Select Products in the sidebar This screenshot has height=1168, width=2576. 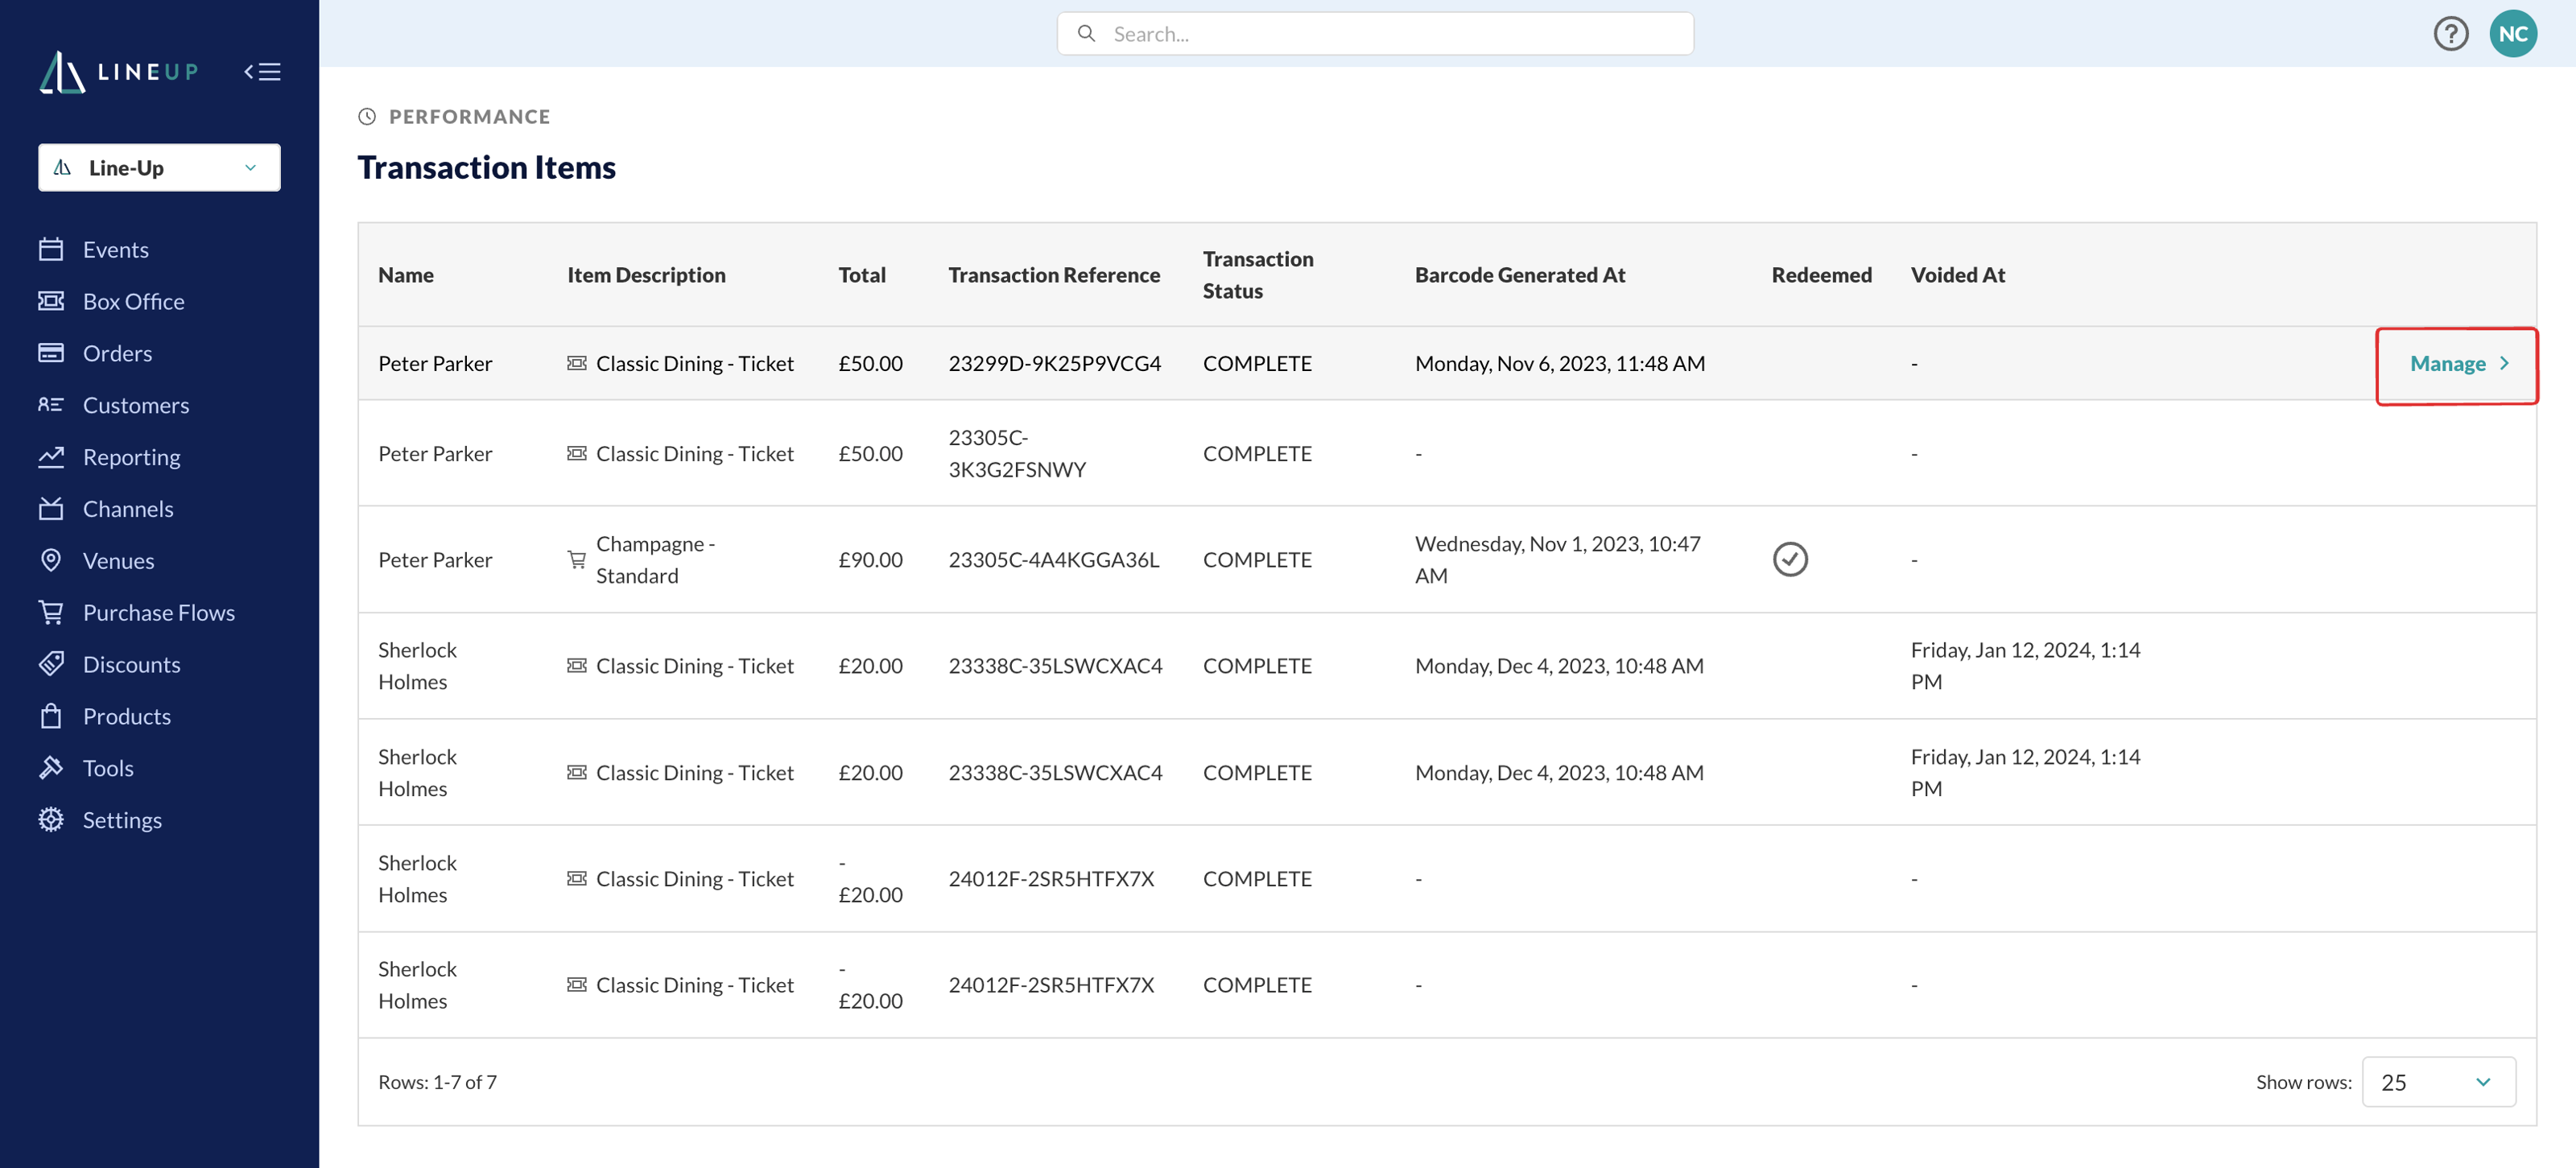[126, 716]
